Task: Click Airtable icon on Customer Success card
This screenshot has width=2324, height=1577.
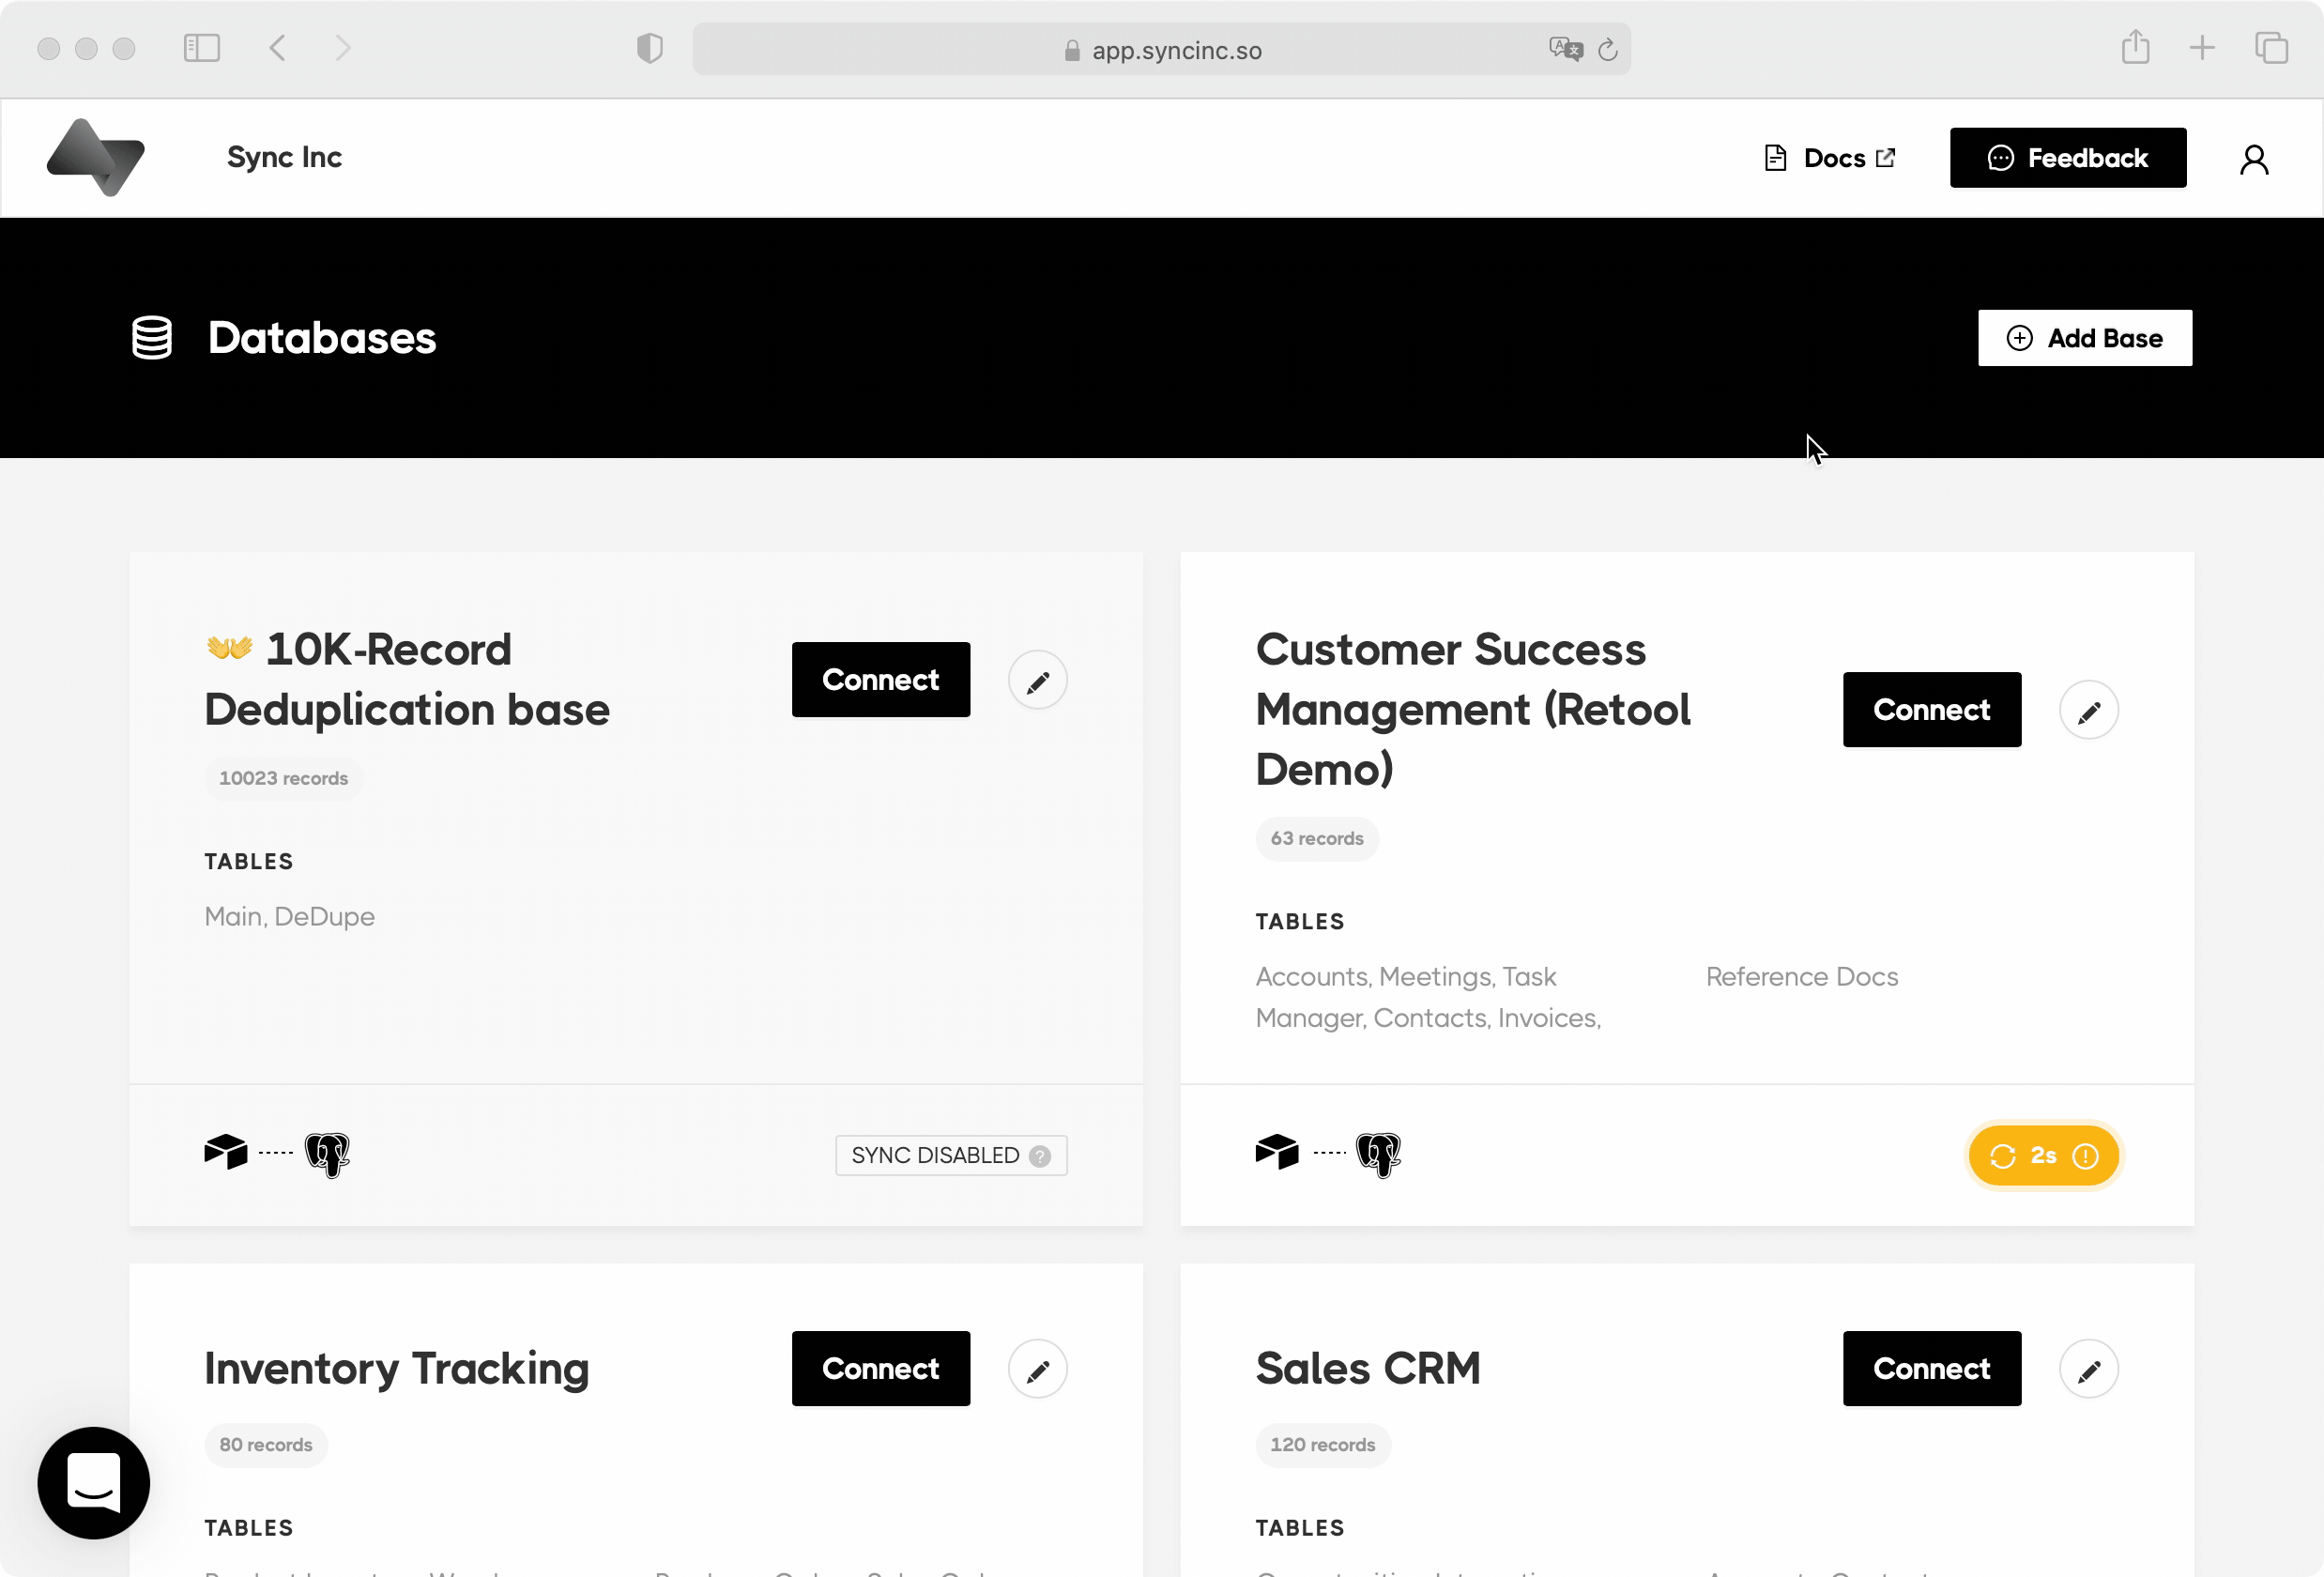Action: 1277,1152
